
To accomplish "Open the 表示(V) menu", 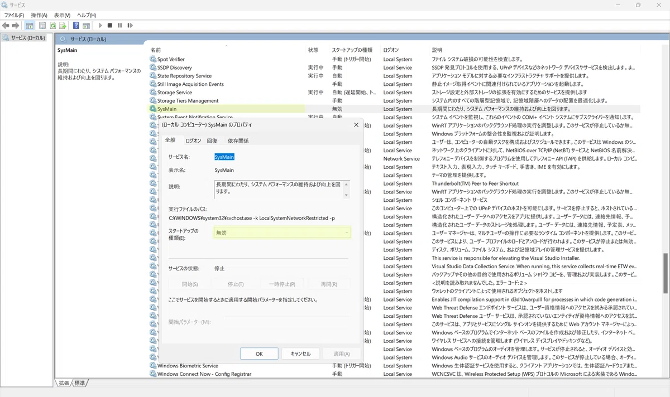I will point(63,15).
